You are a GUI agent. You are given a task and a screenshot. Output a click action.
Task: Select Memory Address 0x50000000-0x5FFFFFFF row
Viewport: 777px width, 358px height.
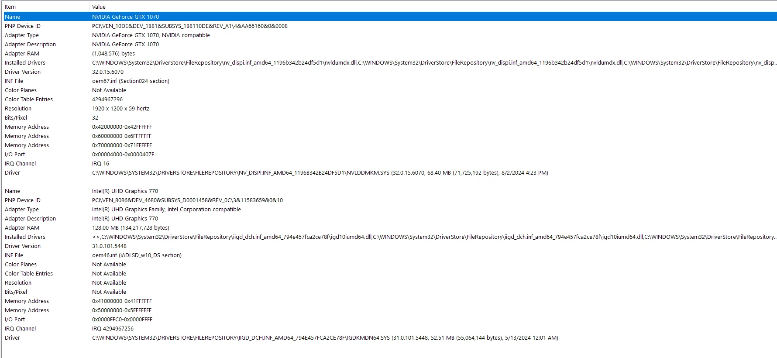tap(390, 310)
